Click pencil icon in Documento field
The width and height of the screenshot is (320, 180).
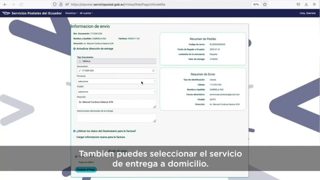pyautogui.click(x=80, y=70)
